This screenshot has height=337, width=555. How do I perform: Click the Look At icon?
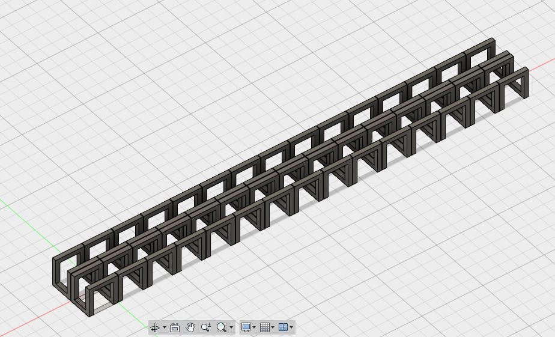(x=175, y=327)
